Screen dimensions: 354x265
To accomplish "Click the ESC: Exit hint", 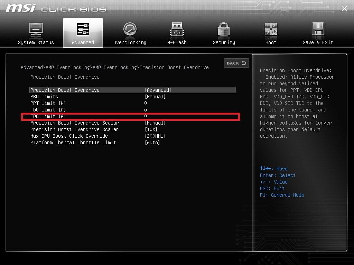I will pos(272,188).
